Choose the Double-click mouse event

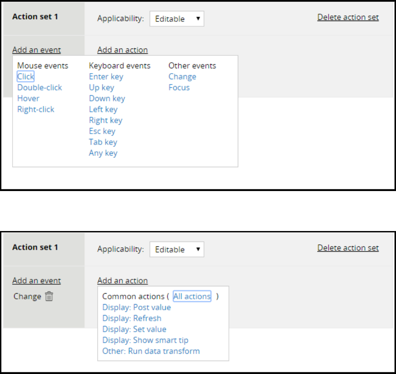(x=40, y=88)
